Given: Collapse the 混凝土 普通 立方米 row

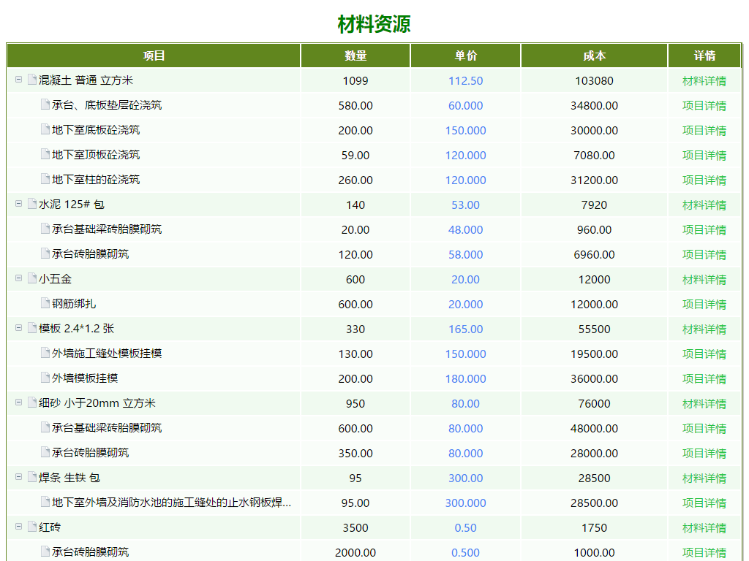Looking at the screenshot, I should (x=18, y=80).
